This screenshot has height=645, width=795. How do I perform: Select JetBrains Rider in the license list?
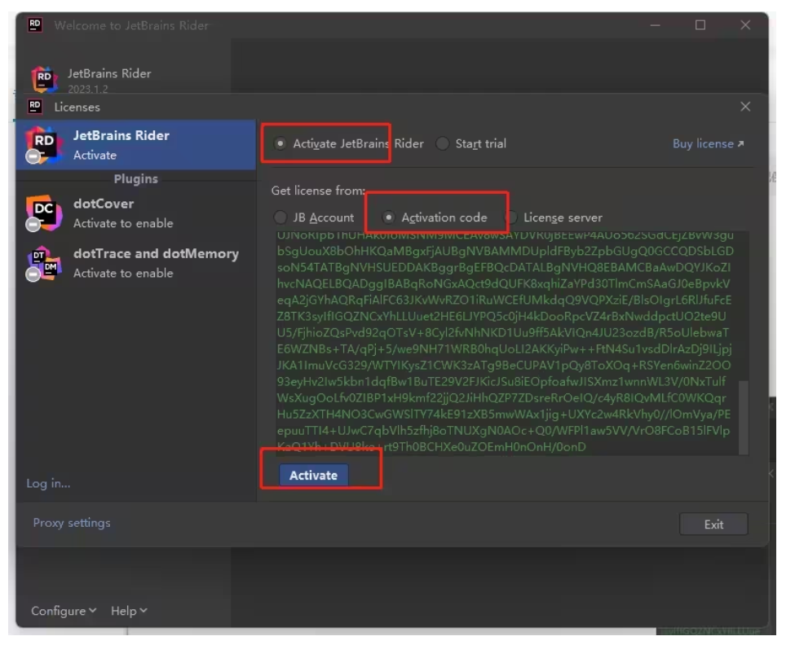(136, 145)
